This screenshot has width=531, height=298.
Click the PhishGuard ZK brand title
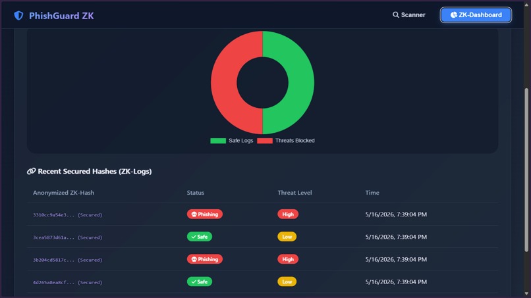point(61,16)
